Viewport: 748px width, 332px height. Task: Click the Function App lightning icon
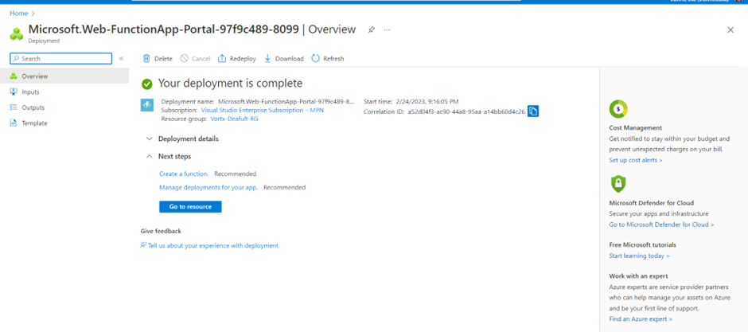tap(147, 105)
